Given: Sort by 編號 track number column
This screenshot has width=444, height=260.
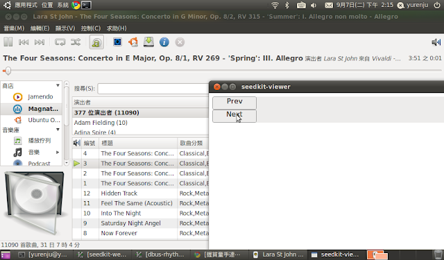Looking at the screenshot, I should point(90,143).
